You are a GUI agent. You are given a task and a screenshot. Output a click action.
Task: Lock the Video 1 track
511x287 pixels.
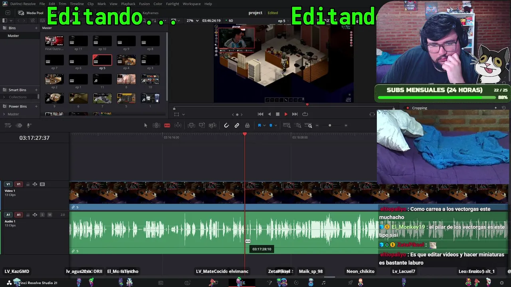pos(28,184)
